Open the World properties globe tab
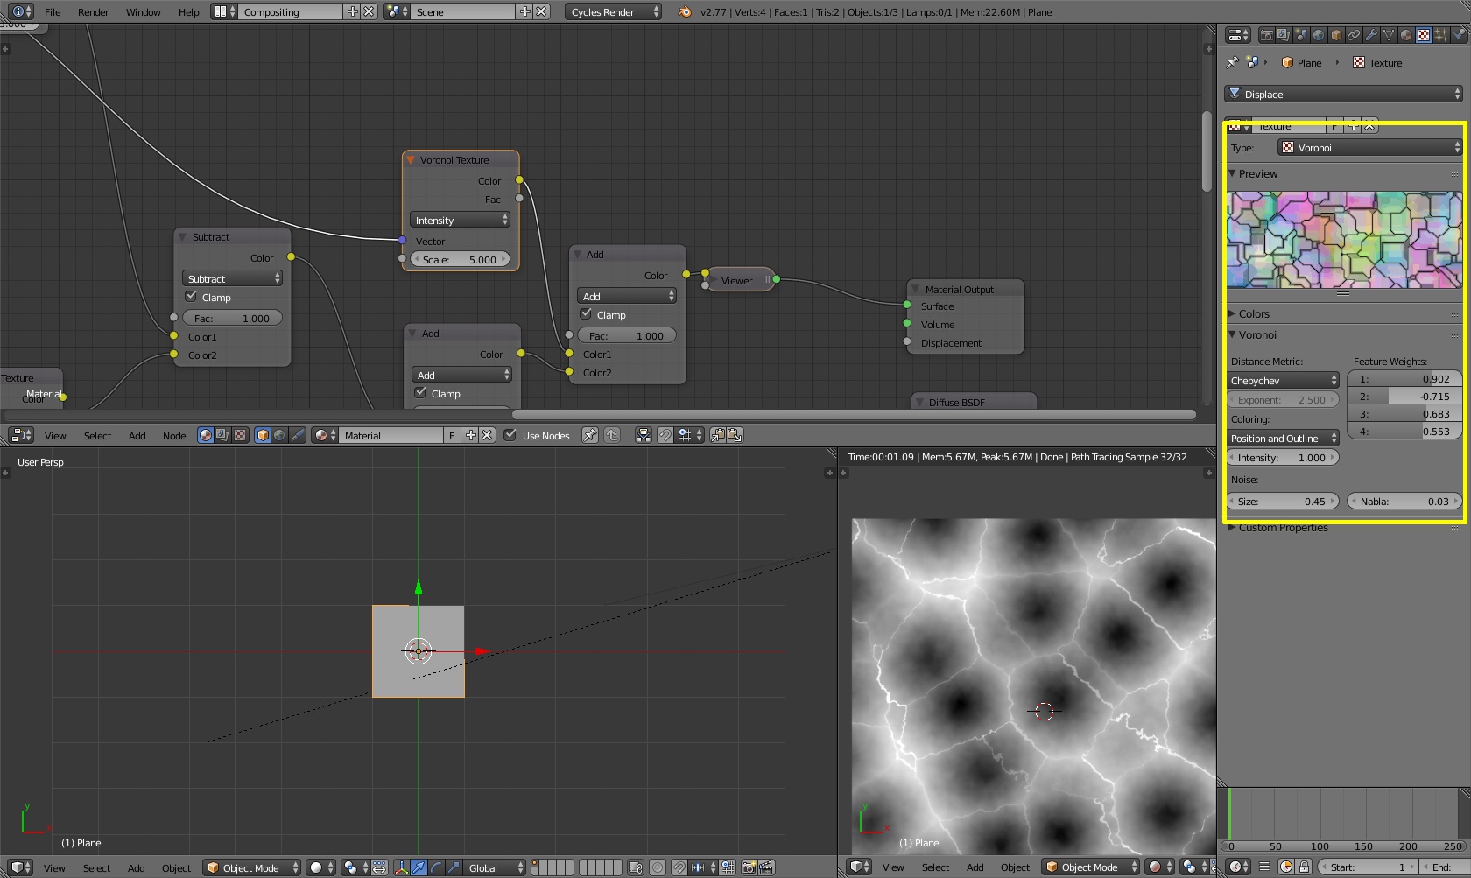Viewport: 1471px width, 878px height. click(x=1319, y=35)
